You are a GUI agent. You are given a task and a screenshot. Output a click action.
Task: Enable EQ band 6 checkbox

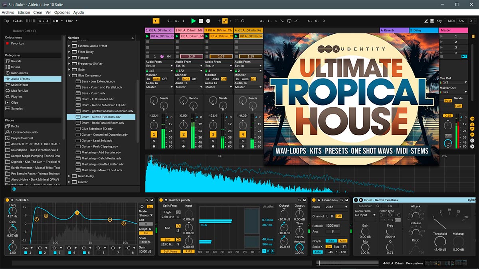click(99, 253)
